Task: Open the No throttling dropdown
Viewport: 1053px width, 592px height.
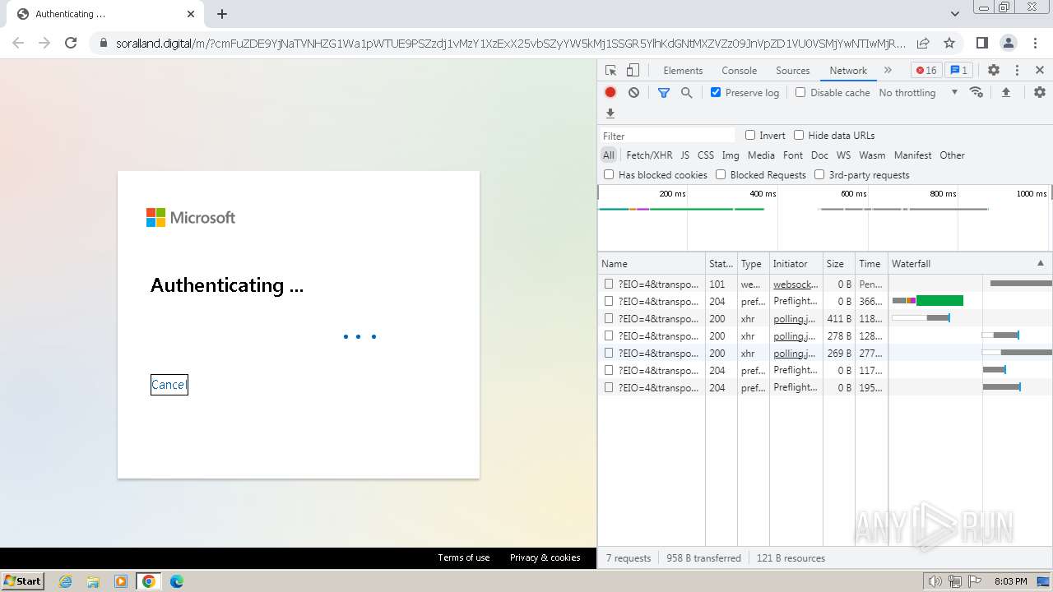Action: (x=918, y=93)
